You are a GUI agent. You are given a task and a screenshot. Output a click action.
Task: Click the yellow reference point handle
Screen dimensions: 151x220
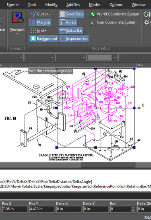point(95,108)
